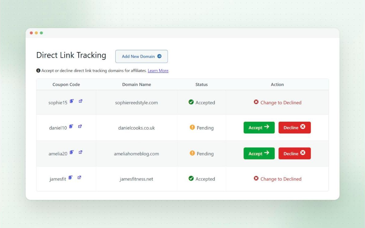Image resolution: width=365 pixels, height=228 pixels.
Task: Click orange pending icon for ameliahomeblog.com
Action: [x=192, y=153]
